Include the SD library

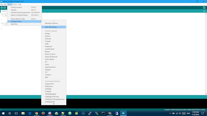[54, 62]
